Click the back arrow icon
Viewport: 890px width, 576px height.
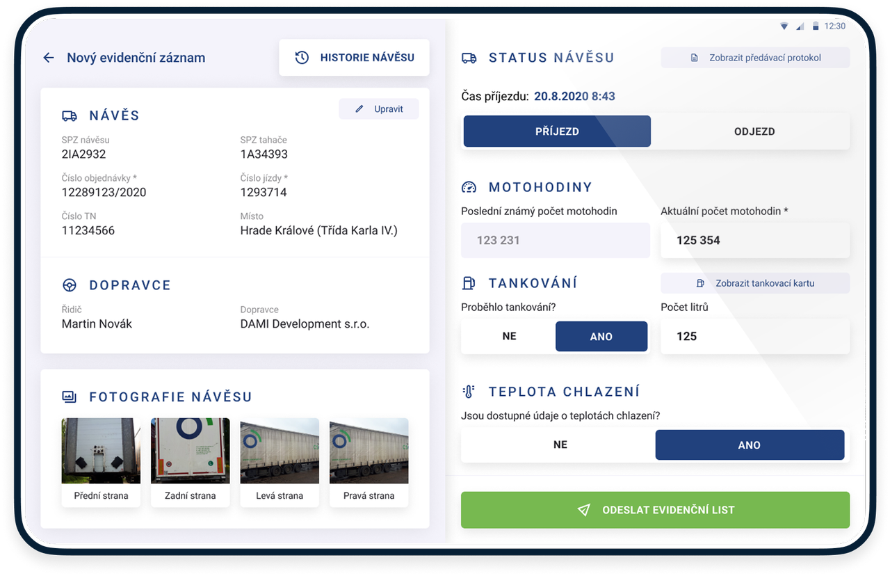tap(49, 58)
